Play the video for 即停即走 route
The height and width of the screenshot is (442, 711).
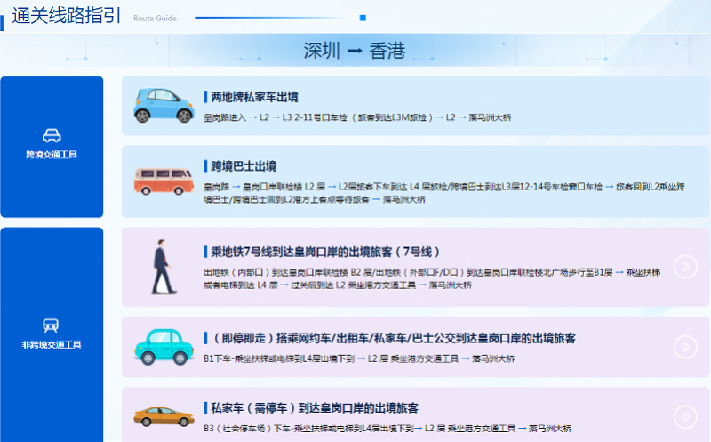pyautogui.click(x=685, y=347)
